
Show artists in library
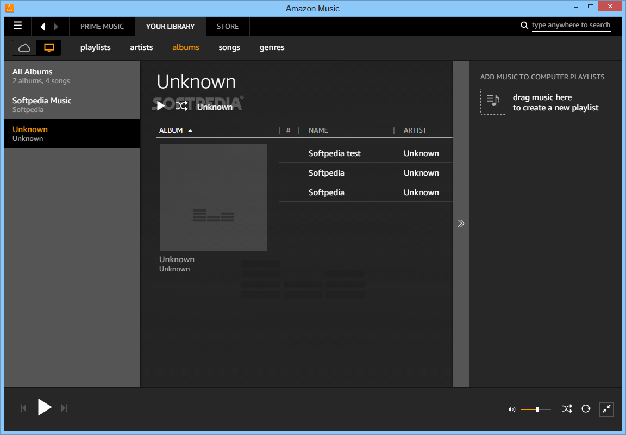click(x=141, y=47)
